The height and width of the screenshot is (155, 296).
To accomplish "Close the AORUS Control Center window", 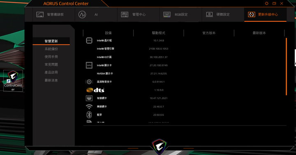I will (x=282, y=3).
